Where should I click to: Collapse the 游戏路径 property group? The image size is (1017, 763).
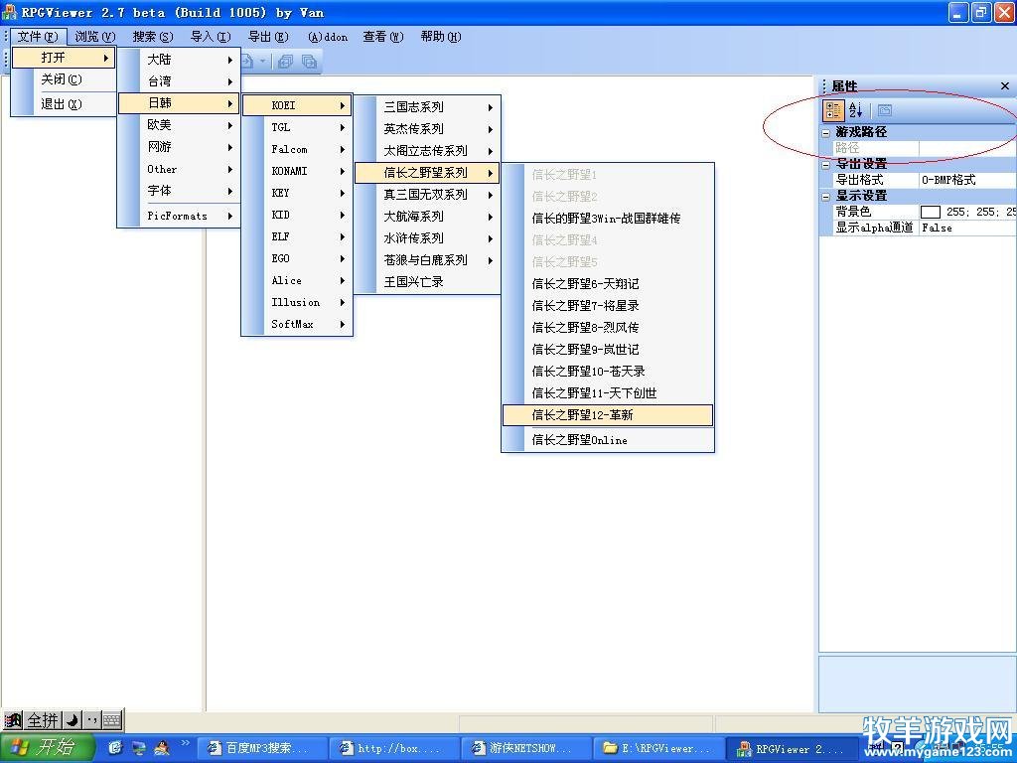[x=825, y=133]
